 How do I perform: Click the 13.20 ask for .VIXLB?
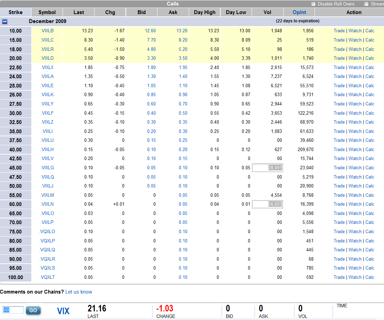click(182, 31)
